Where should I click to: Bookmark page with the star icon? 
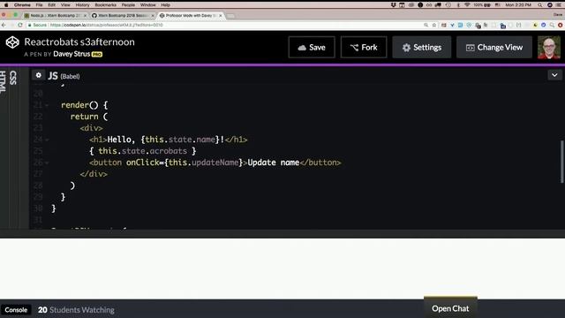[434, 26]
